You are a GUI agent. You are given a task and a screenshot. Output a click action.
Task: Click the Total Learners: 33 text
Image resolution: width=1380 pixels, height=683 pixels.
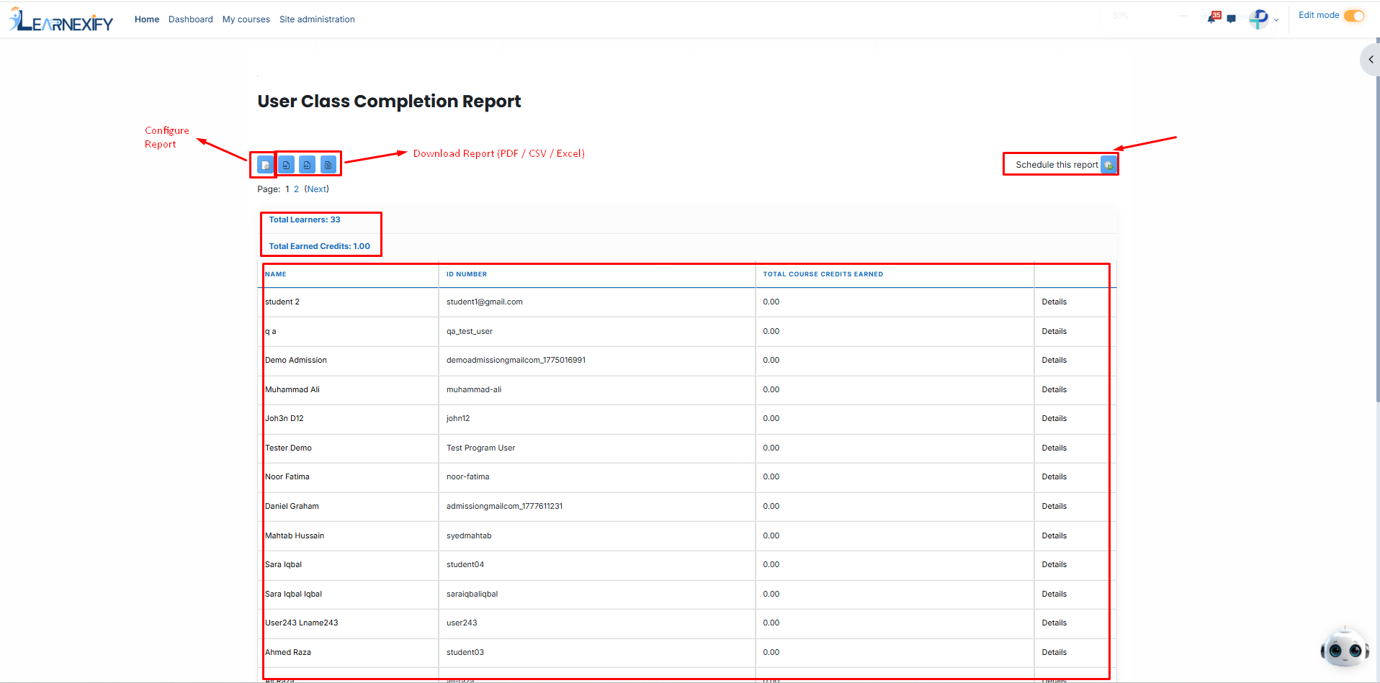click(x=305, y=220)
